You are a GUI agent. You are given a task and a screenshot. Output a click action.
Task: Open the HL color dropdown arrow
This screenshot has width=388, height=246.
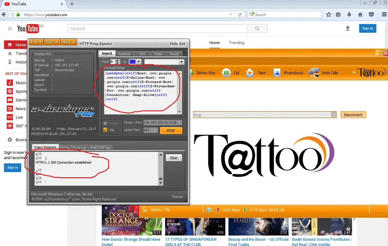(139, 62)
